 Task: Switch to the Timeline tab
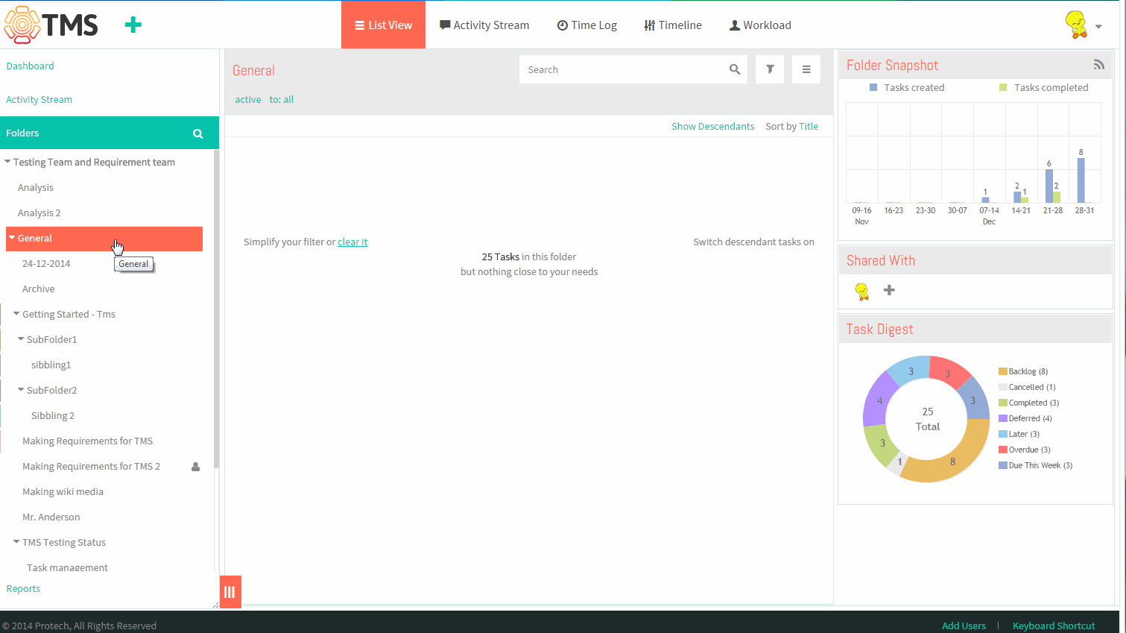pos(673,25)
